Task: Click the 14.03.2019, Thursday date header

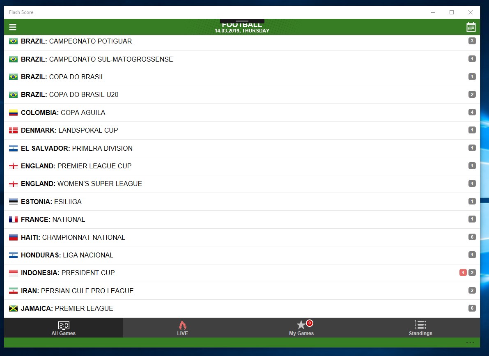Action: coord(242,30)
